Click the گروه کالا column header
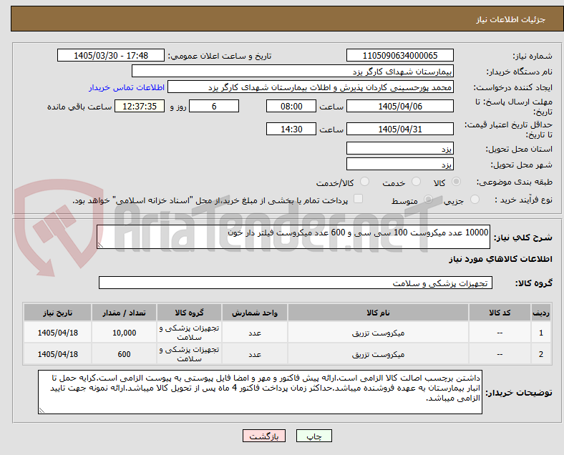The height and width of the screenshot is (455, 564). [189, 313]
